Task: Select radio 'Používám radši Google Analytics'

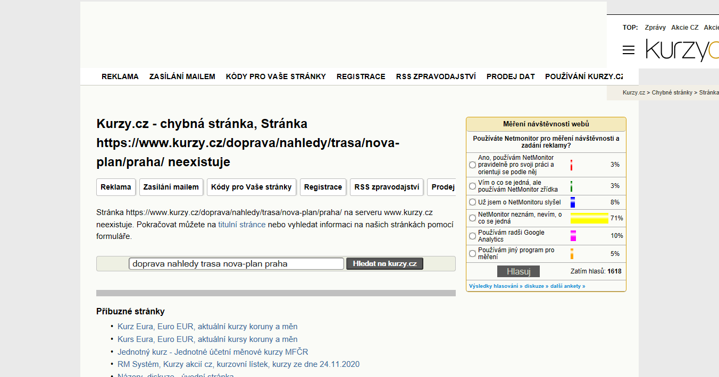Action: 472,236
